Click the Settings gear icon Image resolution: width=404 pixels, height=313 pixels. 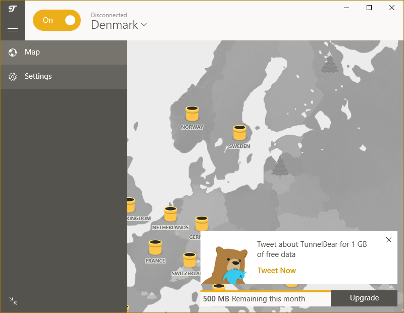pyautogui.click(x=13, y=77)
